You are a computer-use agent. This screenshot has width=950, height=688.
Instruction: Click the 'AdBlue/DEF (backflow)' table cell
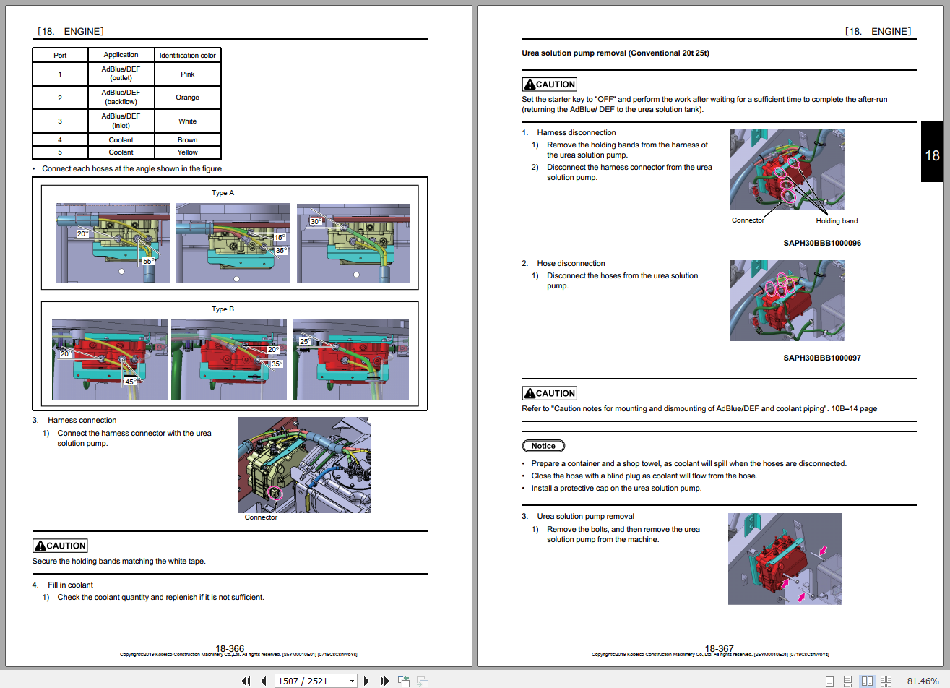point(121,97)
